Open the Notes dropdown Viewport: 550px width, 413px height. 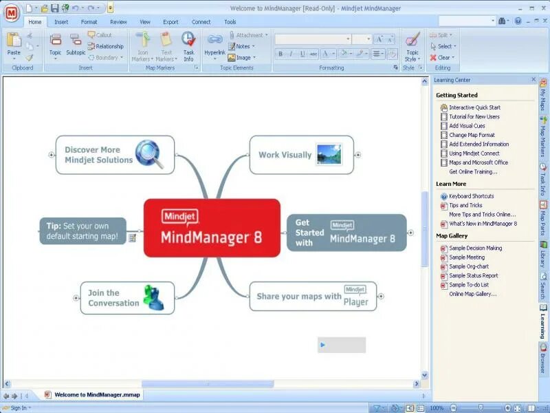tap(253, 46)
